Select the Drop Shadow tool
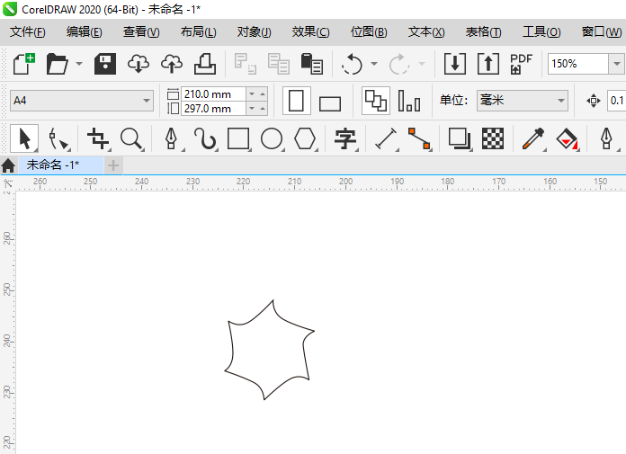This screenshot has height=454, width=626. pyautogui.click(x=460, y=139)
